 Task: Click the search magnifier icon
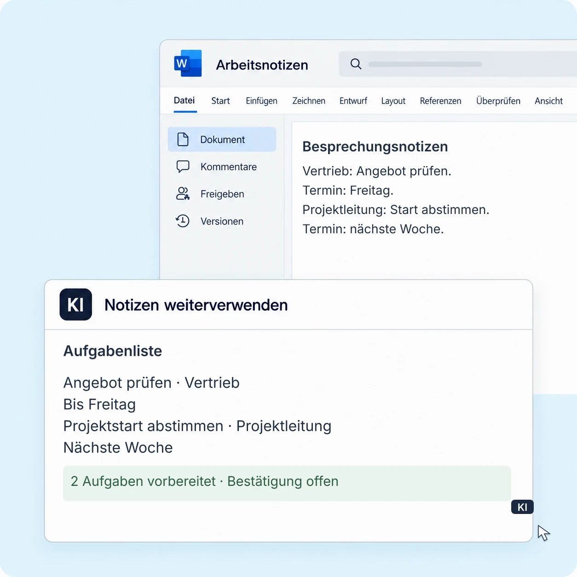(356, 64)
